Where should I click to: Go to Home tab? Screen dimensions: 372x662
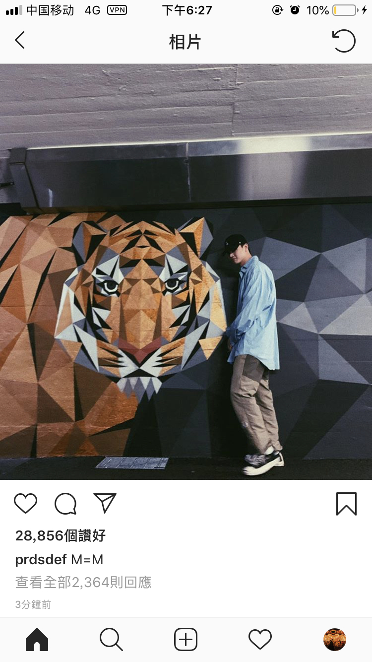[x=37, y=639]
